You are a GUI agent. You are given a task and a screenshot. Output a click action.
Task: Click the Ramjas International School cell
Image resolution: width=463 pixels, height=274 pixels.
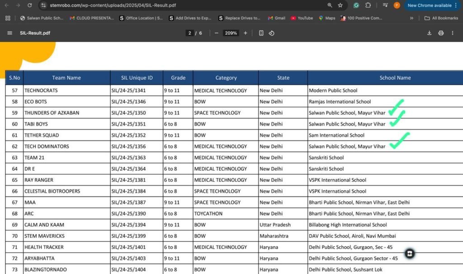(385, 102)
